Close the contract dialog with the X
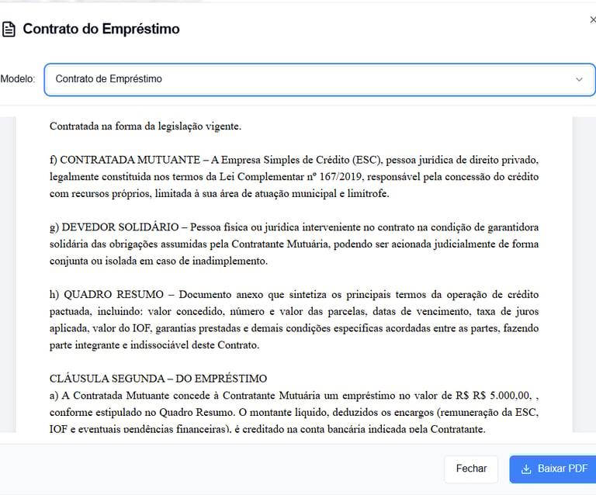The width and height of the screenshot is (596, 495). pos(593,19)
